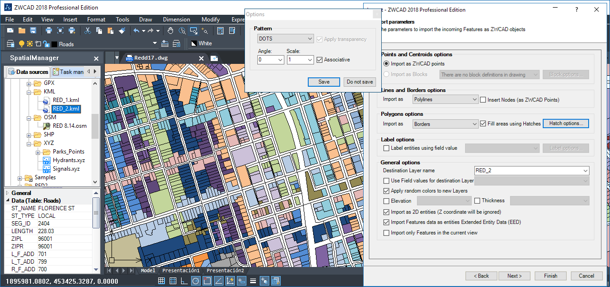
Task: Toggle the Roads layer lock icon
Action: pyautogui.click(x=46, y=44)
